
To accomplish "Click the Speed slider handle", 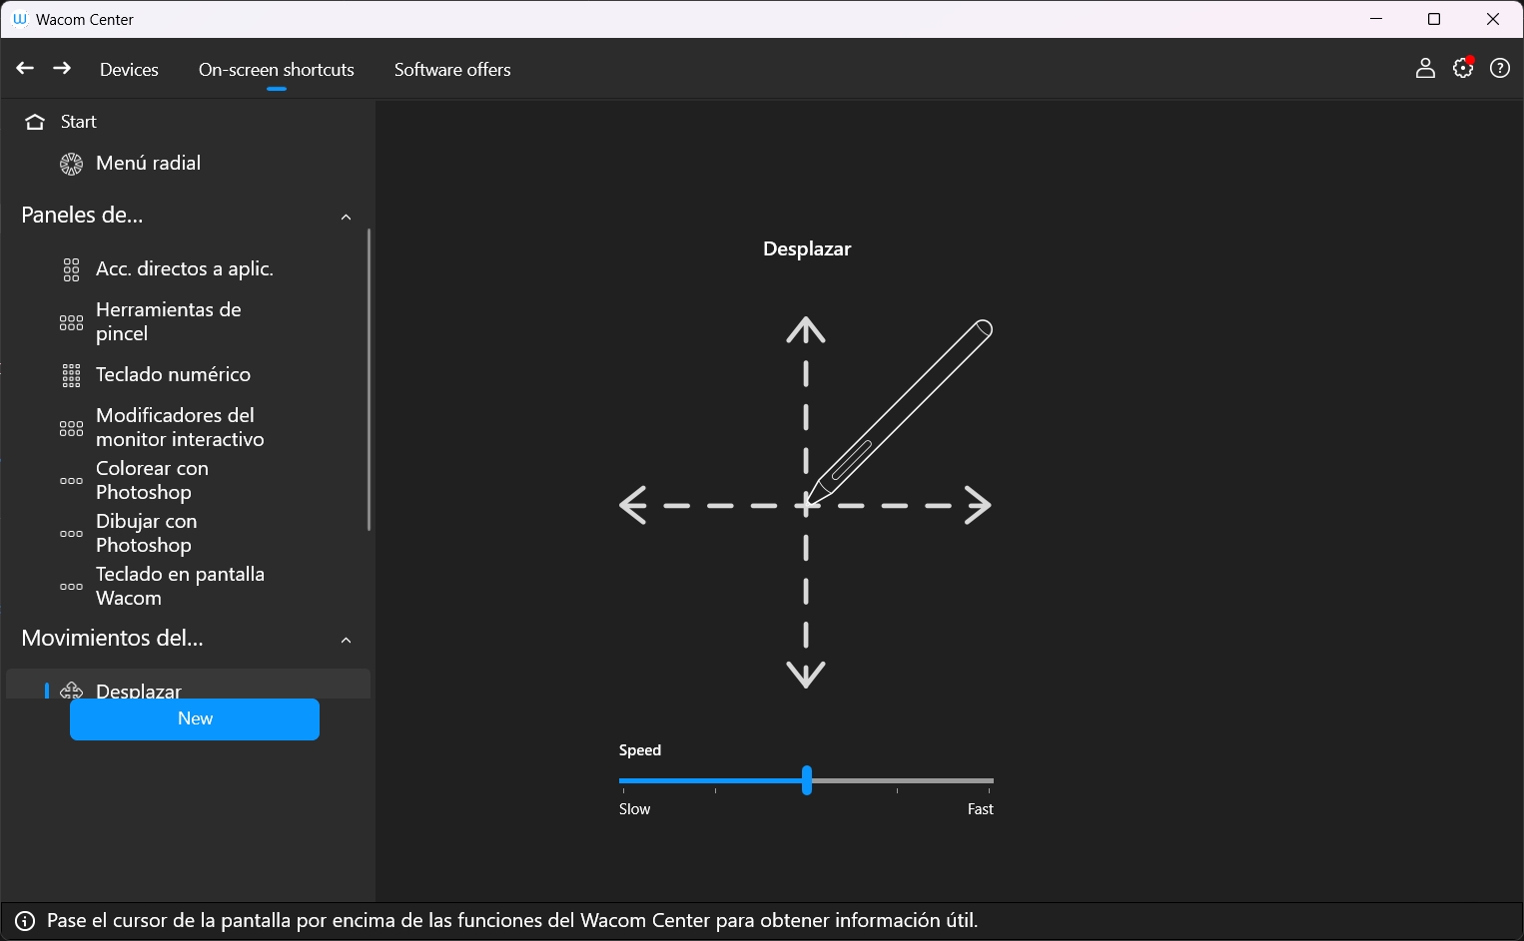I will click(x=806, y=780).
